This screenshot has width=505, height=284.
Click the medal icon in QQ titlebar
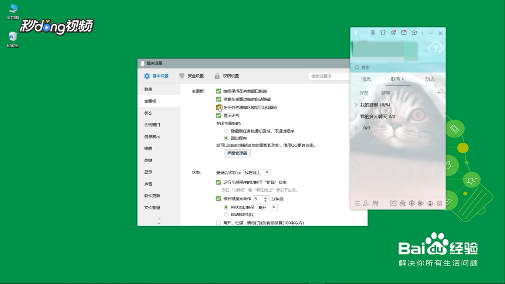click(x=373, y=33)
